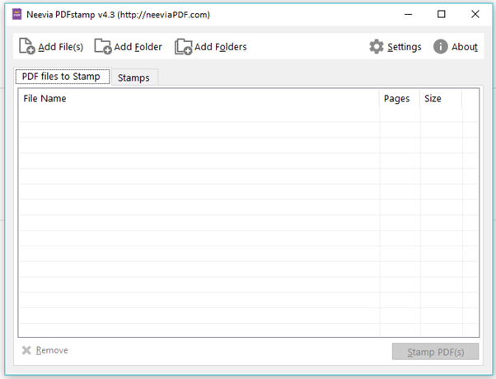This screenshot has width=496, height=379.
Task: Open the Settings label in toolbar
Action: 405,47
